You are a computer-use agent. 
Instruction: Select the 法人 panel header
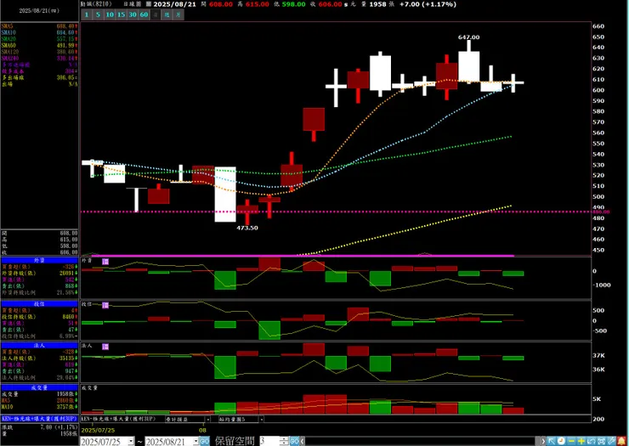[39, 345]
